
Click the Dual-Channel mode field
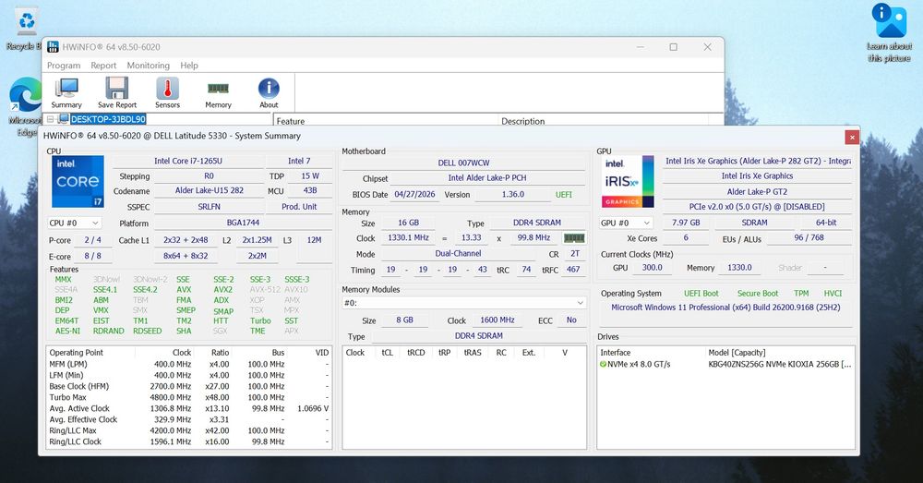458,253
